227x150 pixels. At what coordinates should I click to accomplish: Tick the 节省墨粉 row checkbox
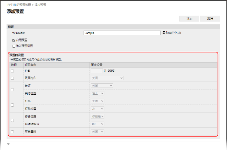12,132
